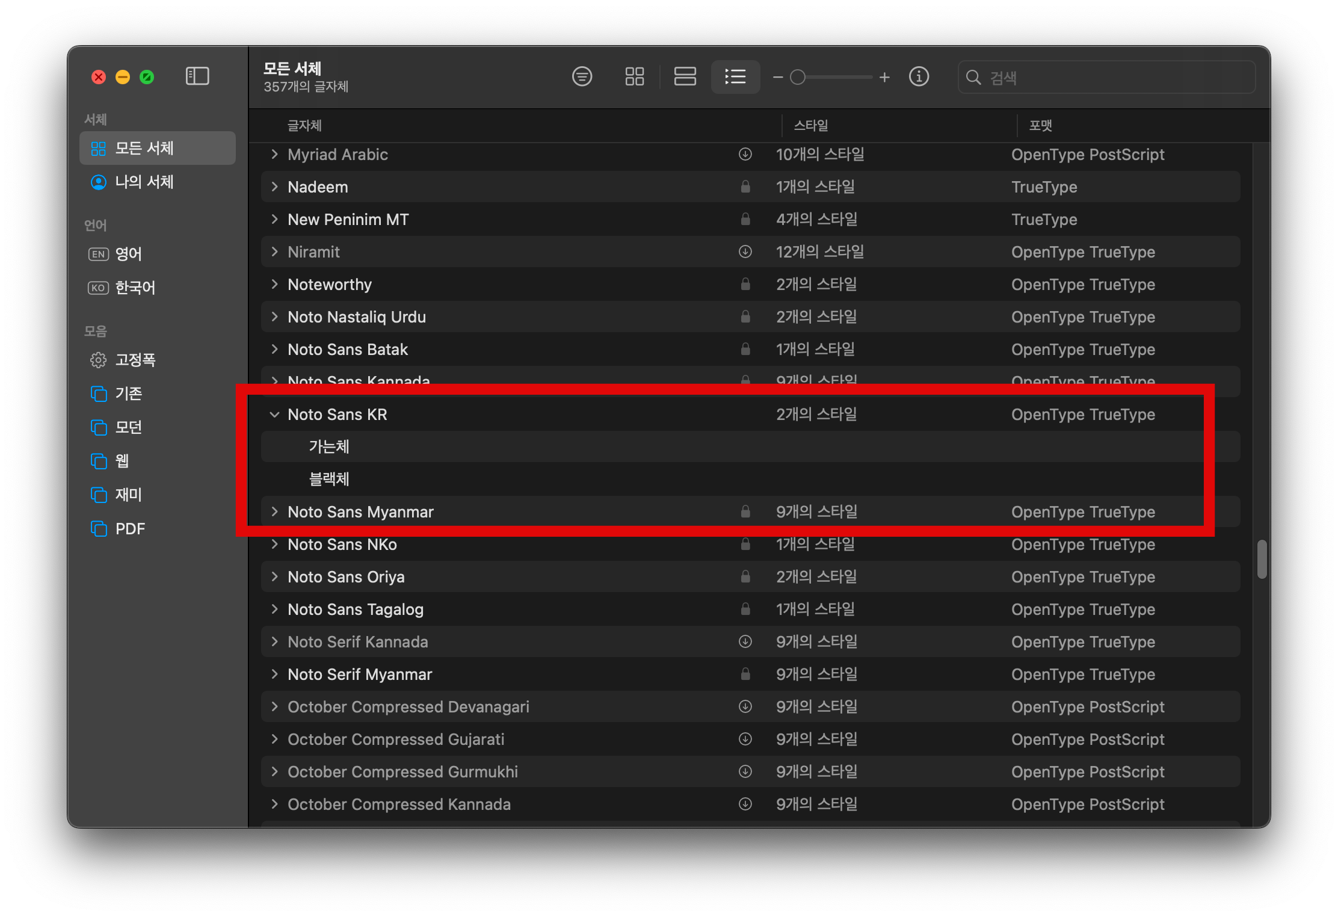Viewport: 1338px width, 917px height.
Task: Click lock icon on Nadeem row
Action: tap(745, 187)
